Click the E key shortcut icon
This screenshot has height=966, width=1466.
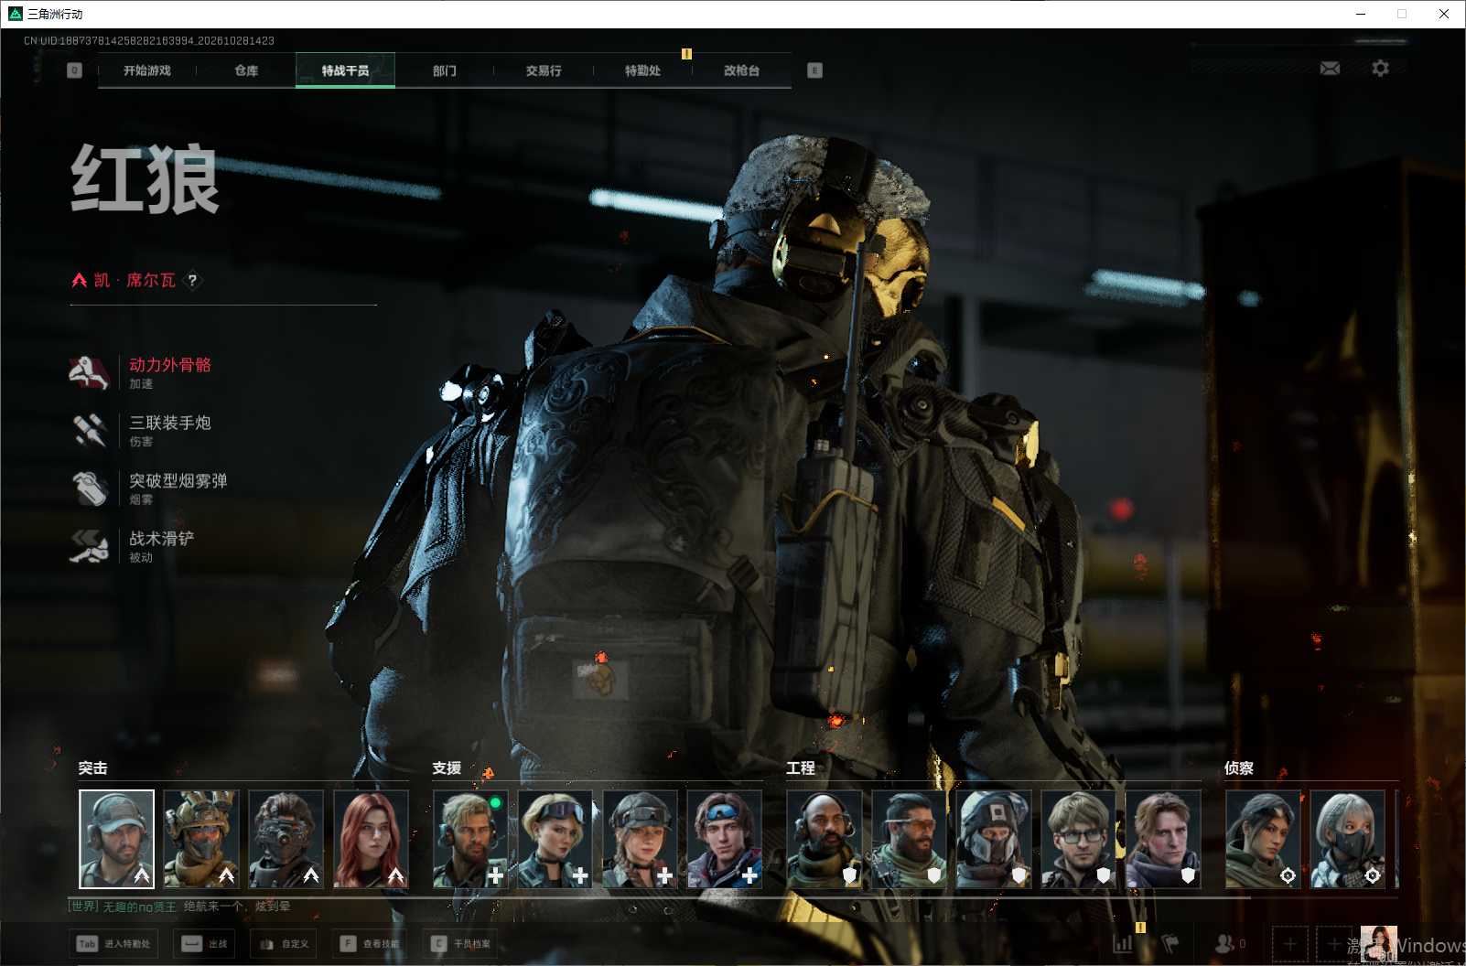click(814, 70)
